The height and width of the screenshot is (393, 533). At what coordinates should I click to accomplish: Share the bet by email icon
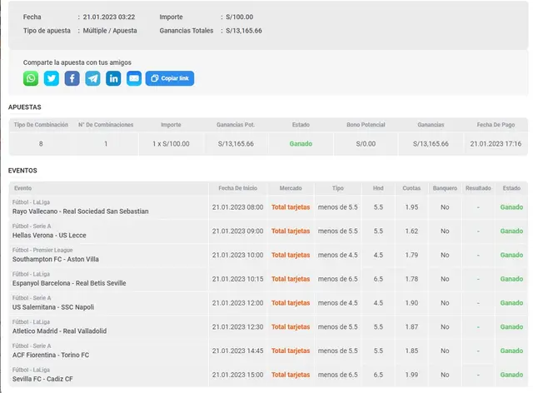point(134,78)
